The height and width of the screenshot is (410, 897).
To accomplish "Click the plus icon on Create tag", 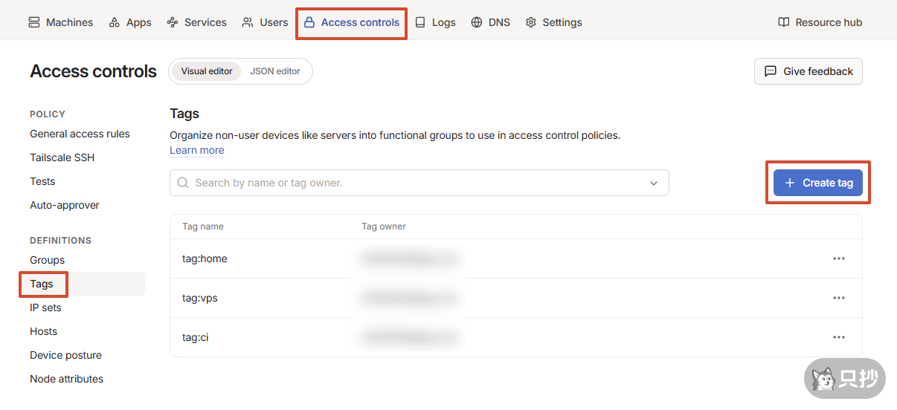I will 790,183.
